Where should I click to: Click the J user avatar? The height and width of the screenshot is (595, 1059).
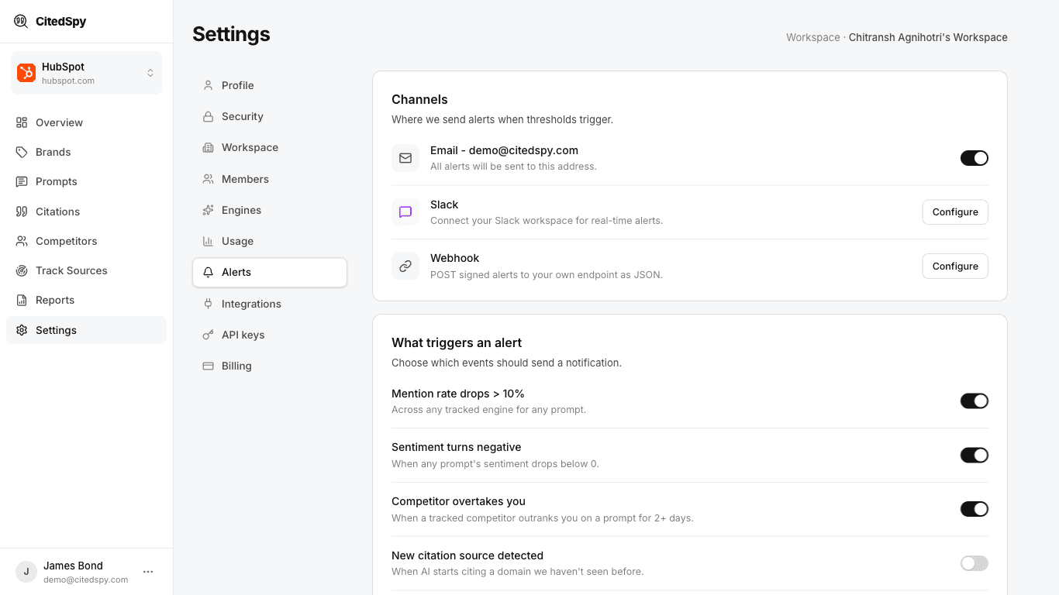point(26,572)
